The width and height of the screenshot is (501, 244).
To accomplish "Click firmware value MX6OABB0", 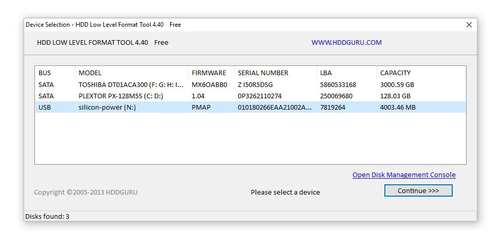I will tap(209, 85).
